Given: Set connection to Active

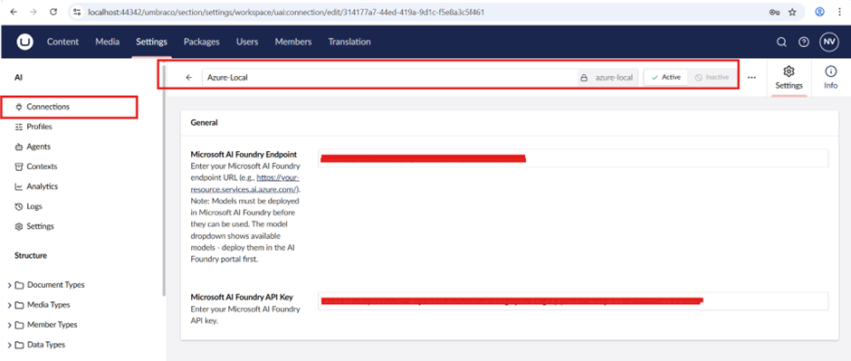Looking at the screenshot, I should (666, 78).
